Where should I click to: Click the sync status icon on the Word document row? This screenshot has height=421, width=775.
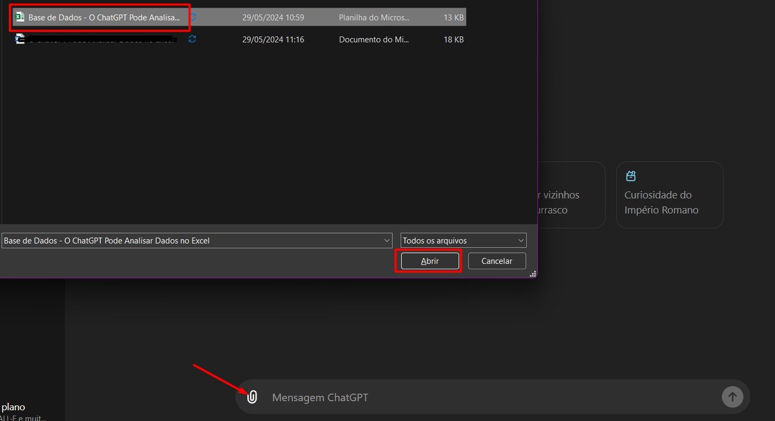click(x=193, y=39)
